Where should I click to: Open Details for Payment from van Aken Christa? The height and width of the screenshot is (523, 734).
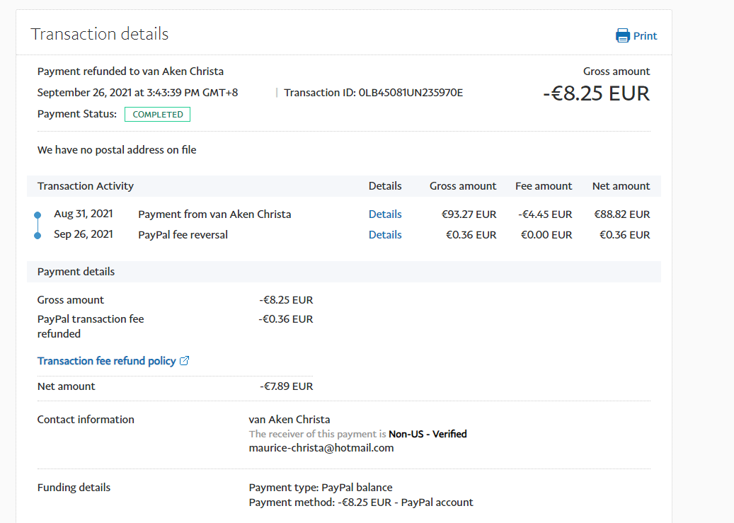[x=385, y=214]
